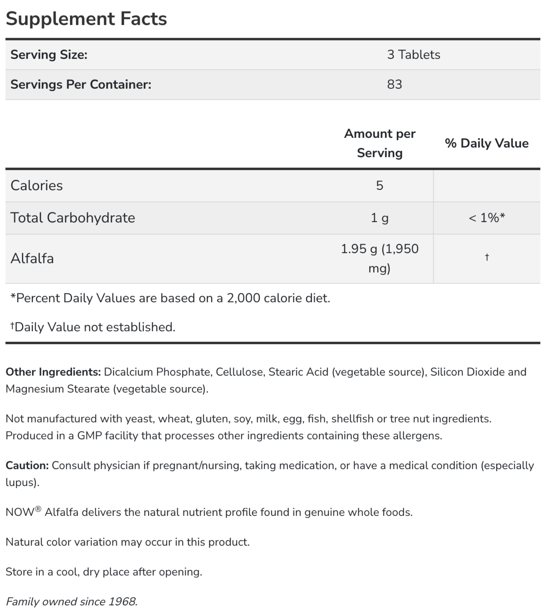This screenshot has height=611, width=542.
Task: Click the Daily Value not established footnote
Action: tap(93, 327)
